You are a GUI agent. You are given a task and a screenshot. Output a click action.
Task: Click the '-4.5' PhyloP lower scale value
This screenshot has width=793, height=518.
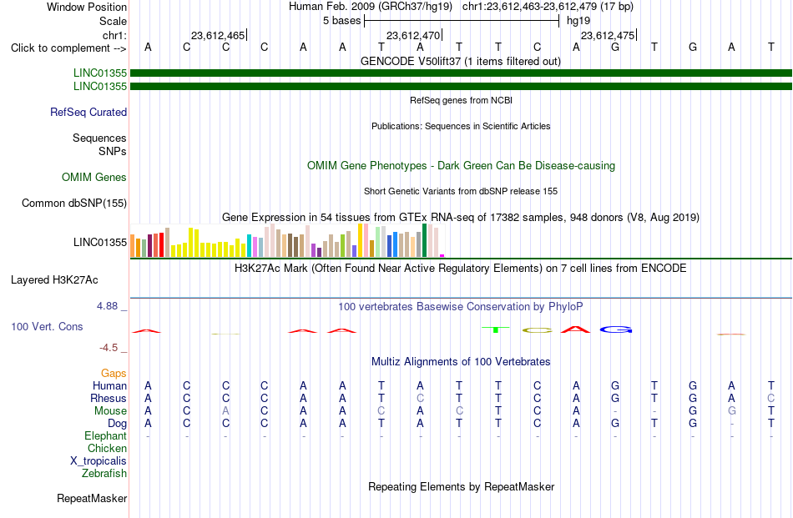(x=109, y=347)
